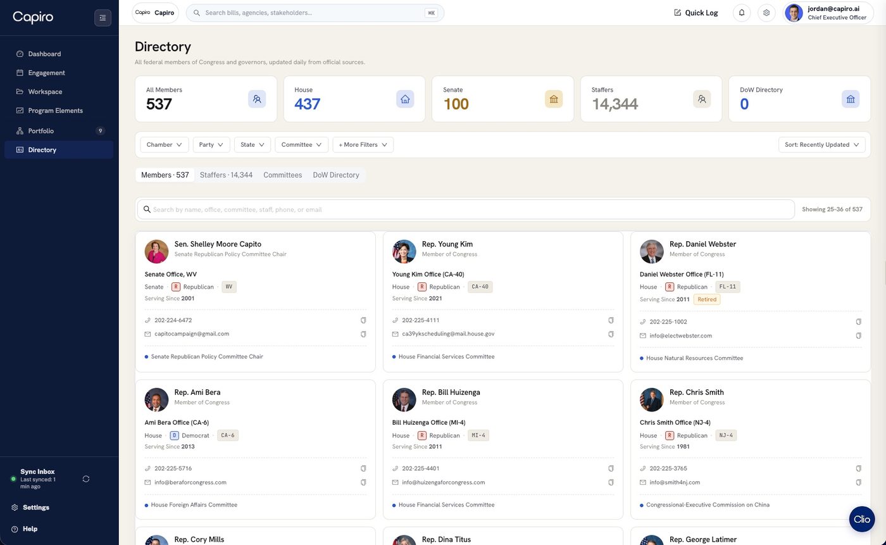This screenshot has width=886, height=545.
Task: Click the directory name search field
Action: (466, 210)
